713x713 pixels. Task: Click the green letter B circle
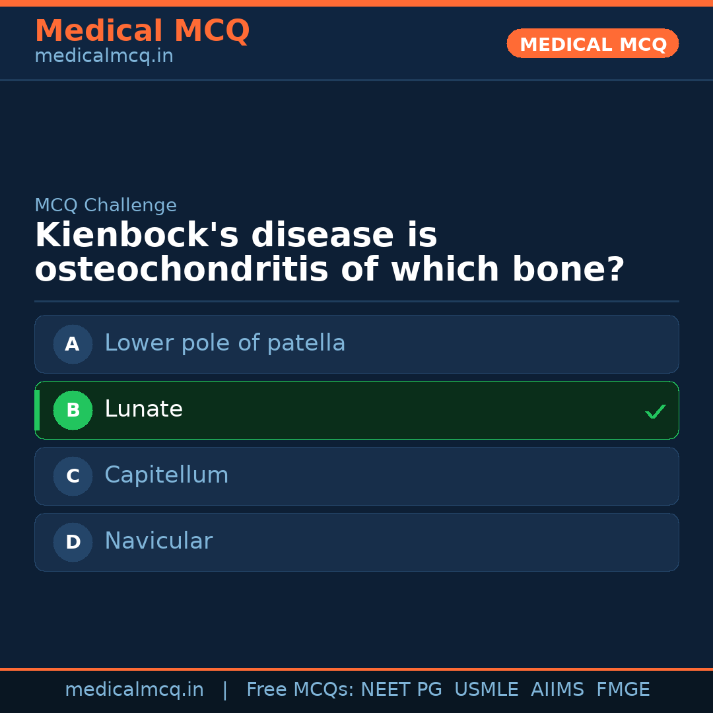coord(73,410)
